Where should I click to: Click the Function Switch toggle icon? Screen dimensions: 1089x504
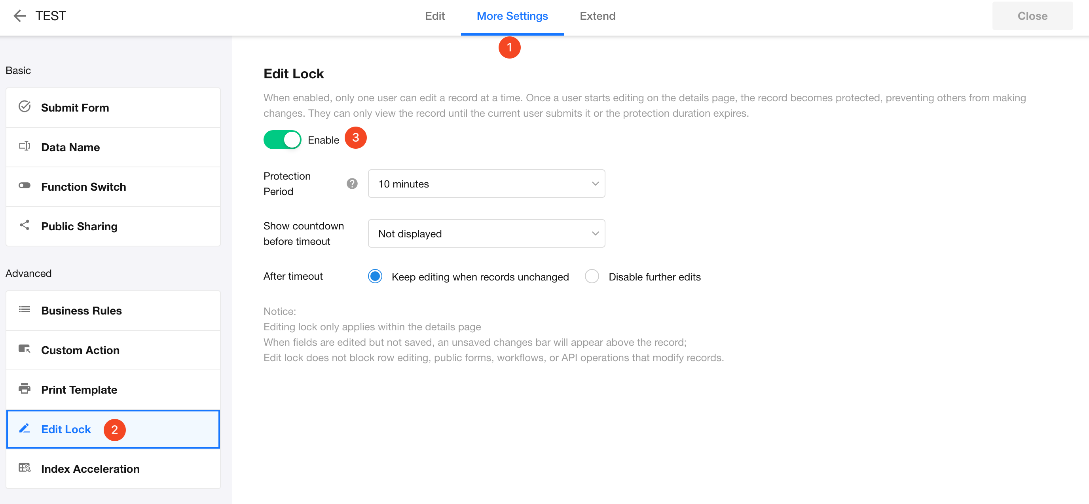(25, 186)
